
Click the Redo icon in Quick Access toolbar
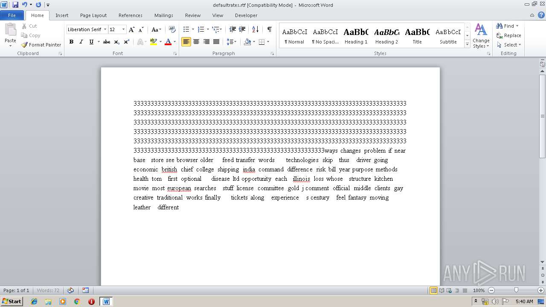click(38, 5)
